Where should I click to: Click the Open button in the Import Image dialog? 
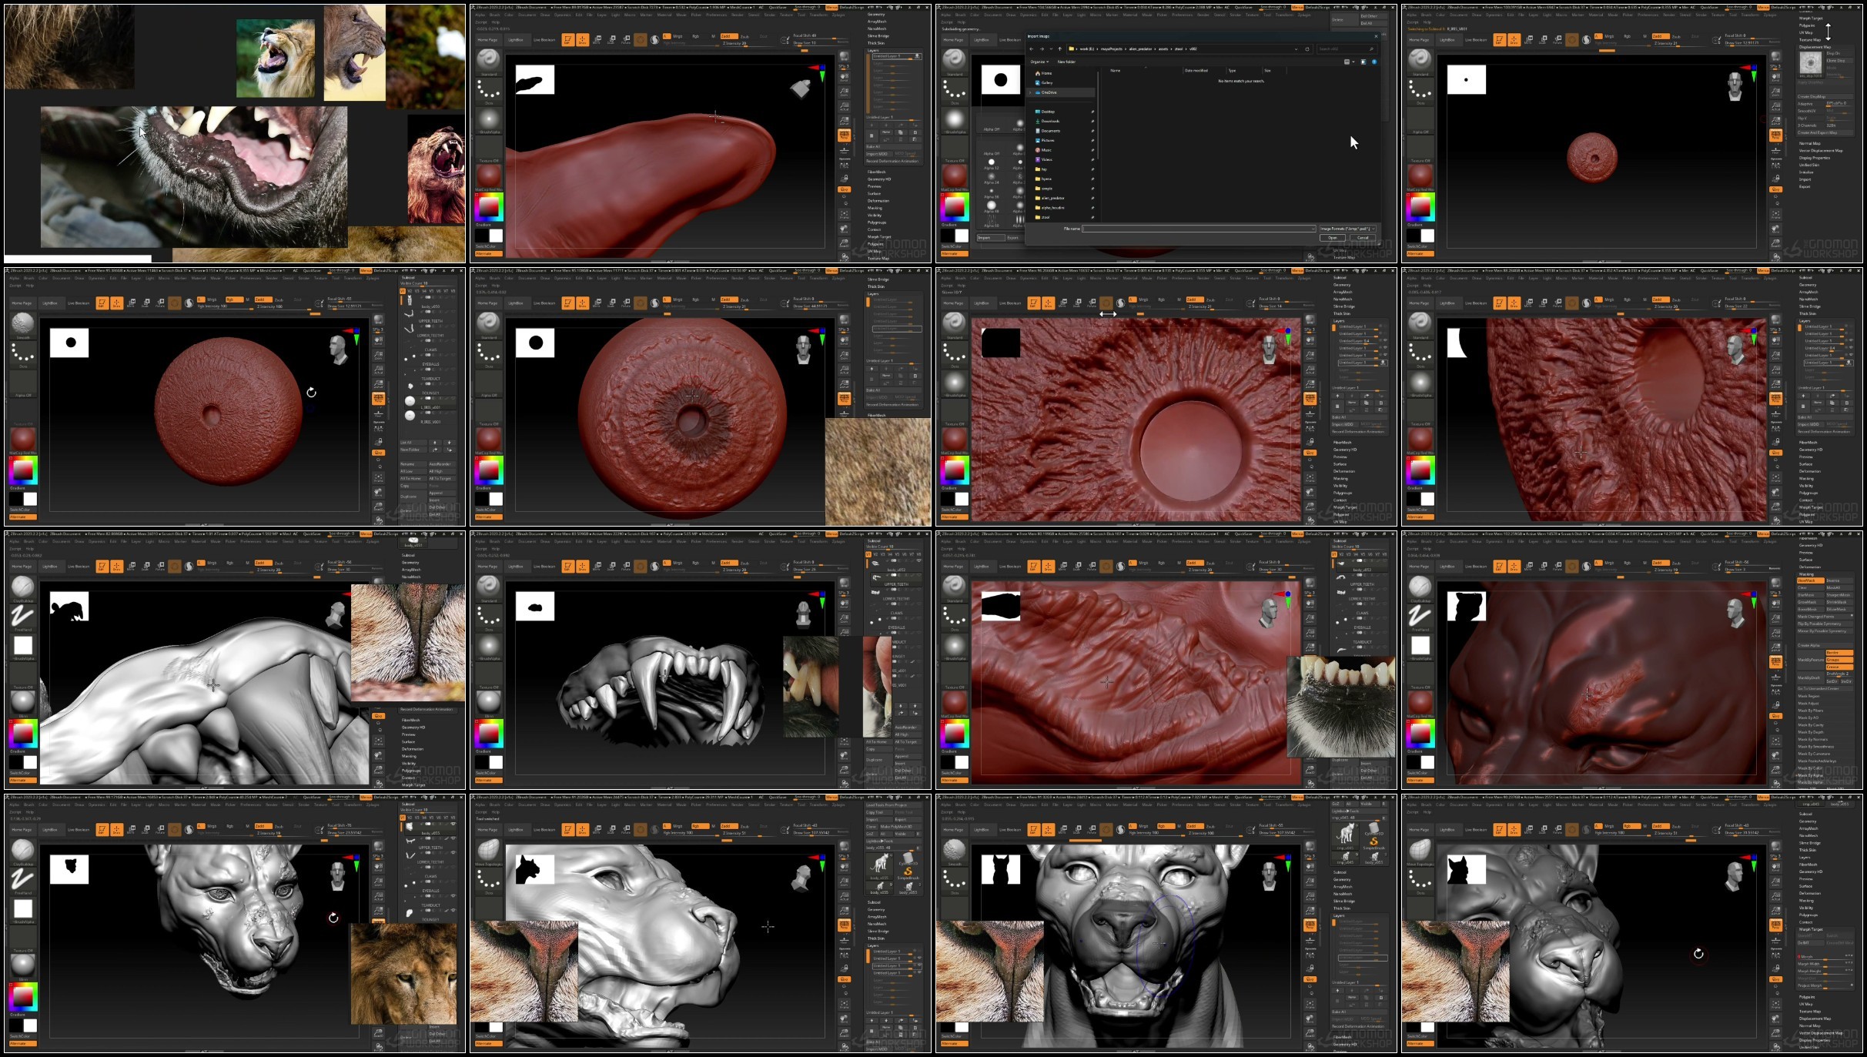pos(1333,238)
